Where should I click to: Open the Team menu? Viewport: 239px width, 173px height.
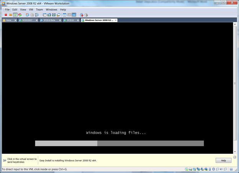(39, 10)
